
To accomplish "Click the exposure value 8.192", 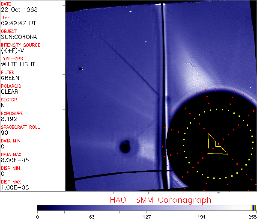I will pos(9,119).
